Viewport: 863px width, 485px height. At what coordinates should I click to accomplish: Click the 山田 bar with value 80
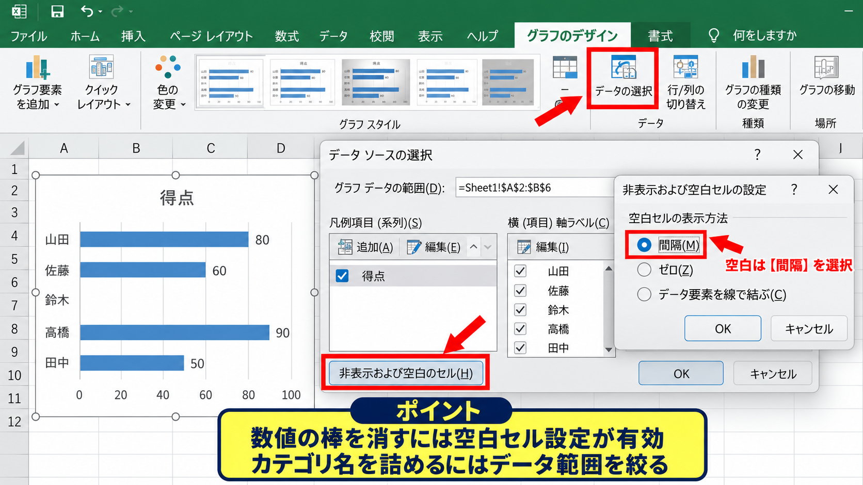164,239
